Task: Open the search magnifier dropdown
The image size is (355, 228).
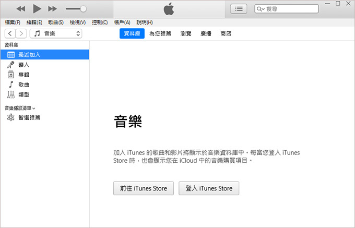Action: click(261, 9)
